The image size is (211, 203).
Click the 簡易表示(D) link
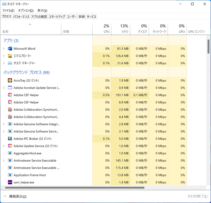tap(18, 196)
